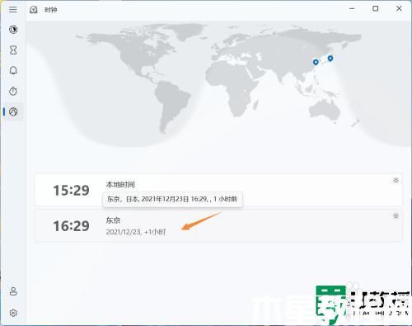
Task: Click the tooltip reading 东京，日本, 2021年12月23日
Action: (172, 199)
